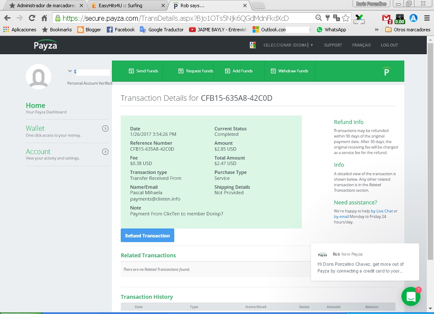The width and height of the screenshot is (434, 314).
Task: Open the Outlook.com bookmark
Action: point(269,30)
